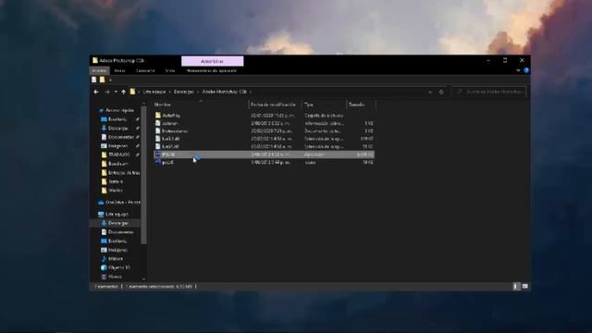Image resolution: width=592 pixels, height=333 pixels.
Task: Click the Descargas breadcrumb in address bar
Action: tap(184, 92)
